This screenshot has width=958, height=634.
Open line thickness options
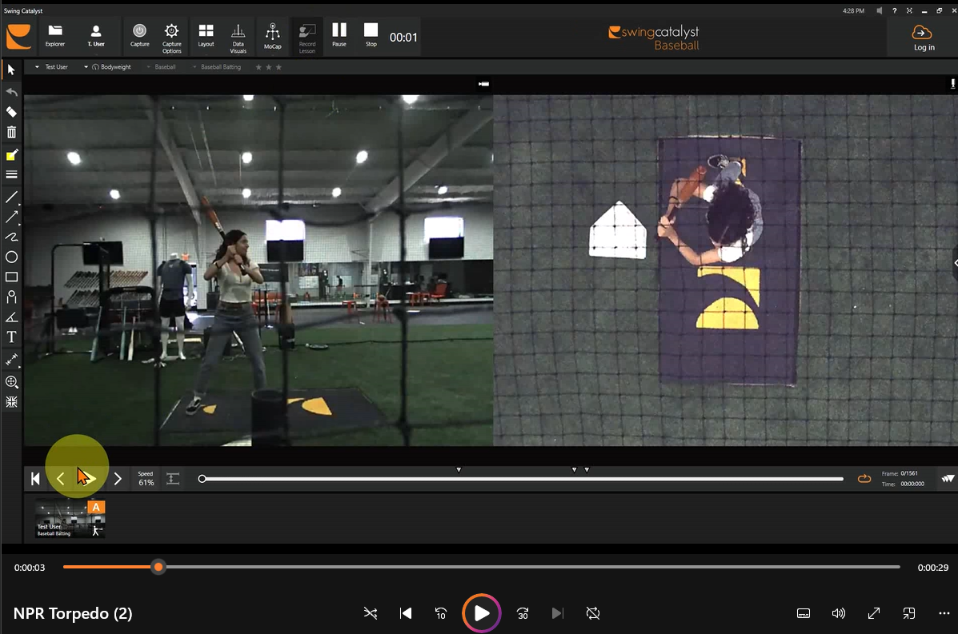(x=11, y=174)
